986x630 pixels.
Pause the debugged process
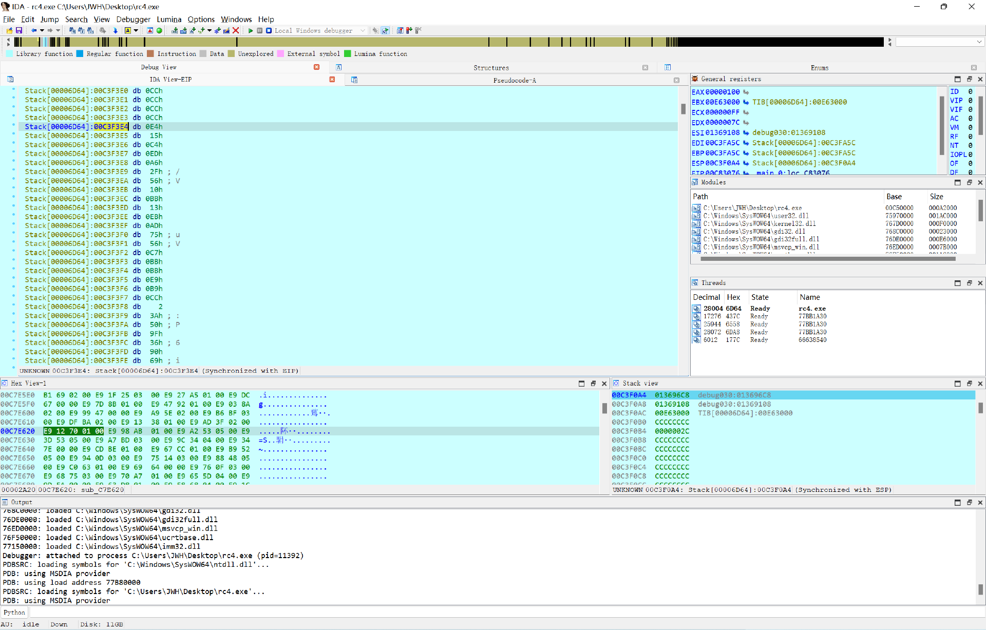(x=260, y=31)
